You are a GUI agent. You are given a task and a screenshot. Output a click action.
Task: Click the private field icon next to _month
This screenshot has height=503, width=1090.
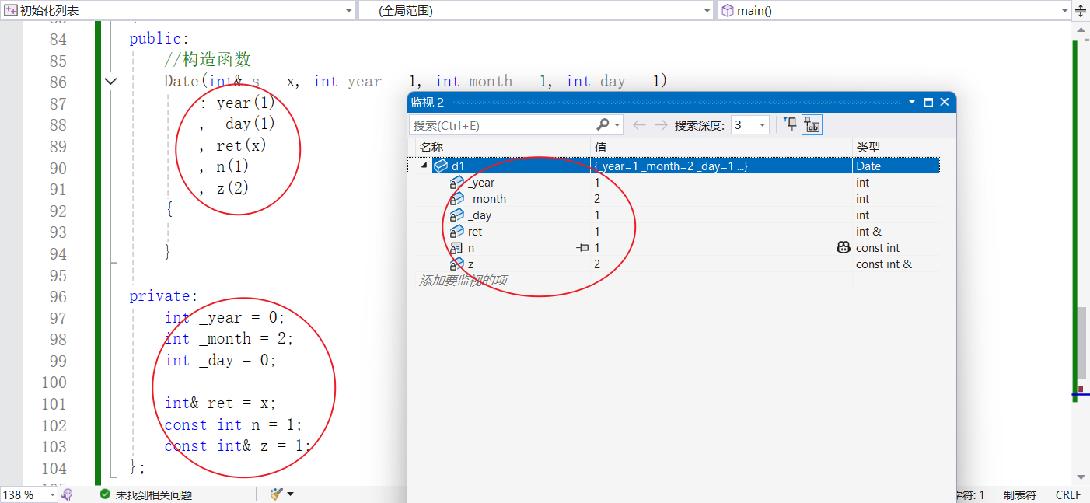(x=457, y=199)
